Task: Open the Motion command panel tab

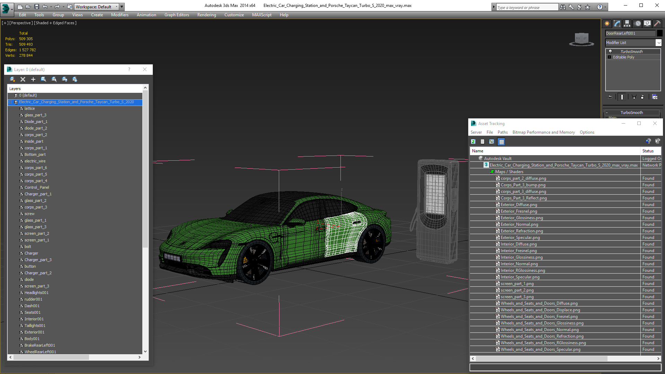Action: point(638,24)
